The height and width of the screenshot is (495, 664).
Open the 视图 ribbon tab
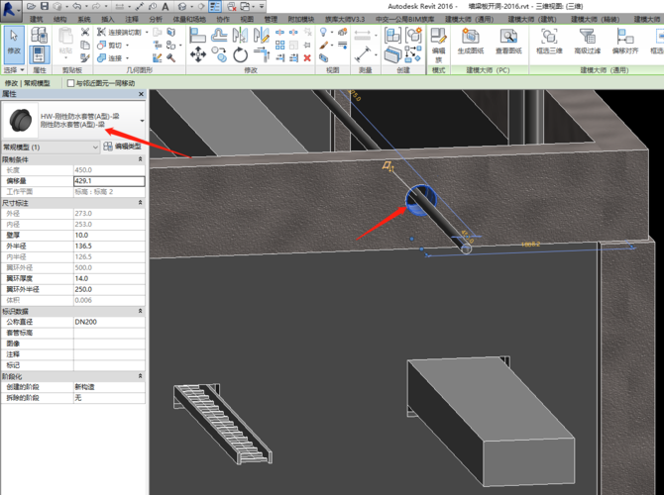pyautogui.click(x=247, y=19)
